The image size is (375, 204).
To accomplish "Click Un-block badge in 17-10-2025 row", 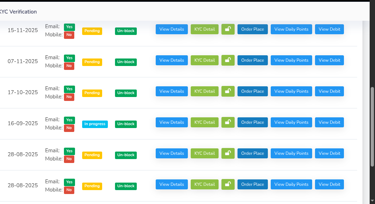I will point(126,93).
